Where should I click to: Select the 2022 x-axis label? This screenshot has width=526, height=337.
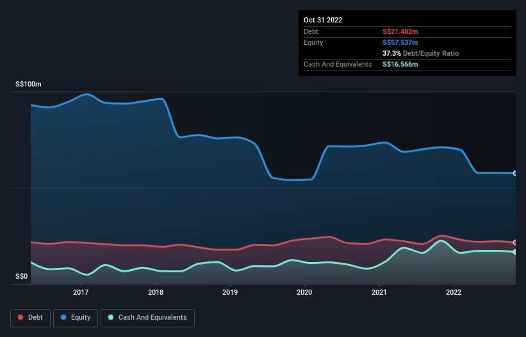(x=454, y=292)
